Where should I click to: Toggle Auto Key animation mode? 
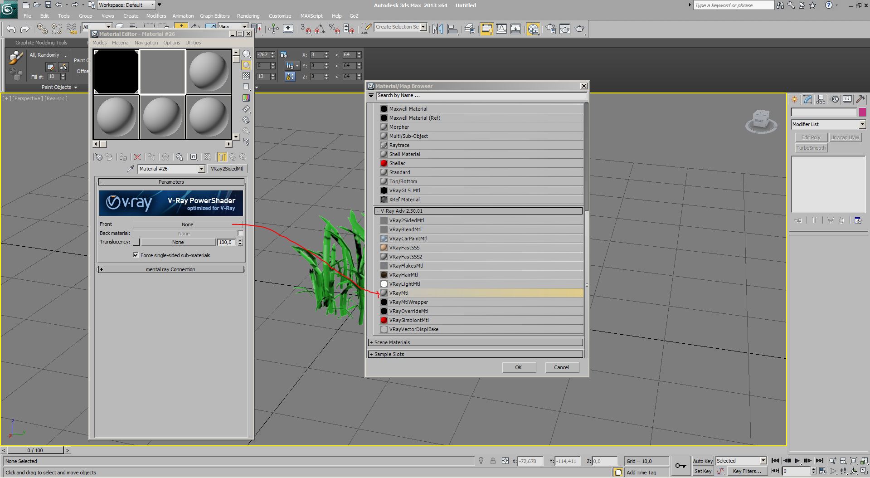702,461
